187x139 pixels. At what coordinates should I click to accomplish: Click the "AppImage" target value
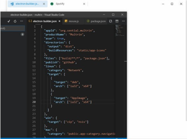click(78, 98)
